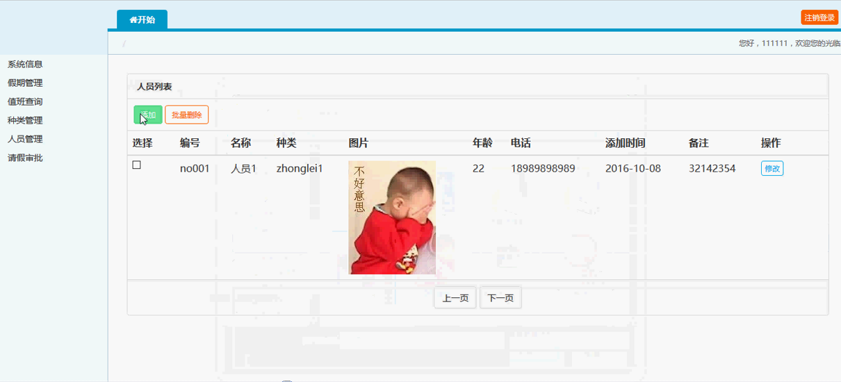Image resolution: width=841 pixels, height=382 pixels.
Task: Go to previous page with 上一页
Action: [455, 298]
